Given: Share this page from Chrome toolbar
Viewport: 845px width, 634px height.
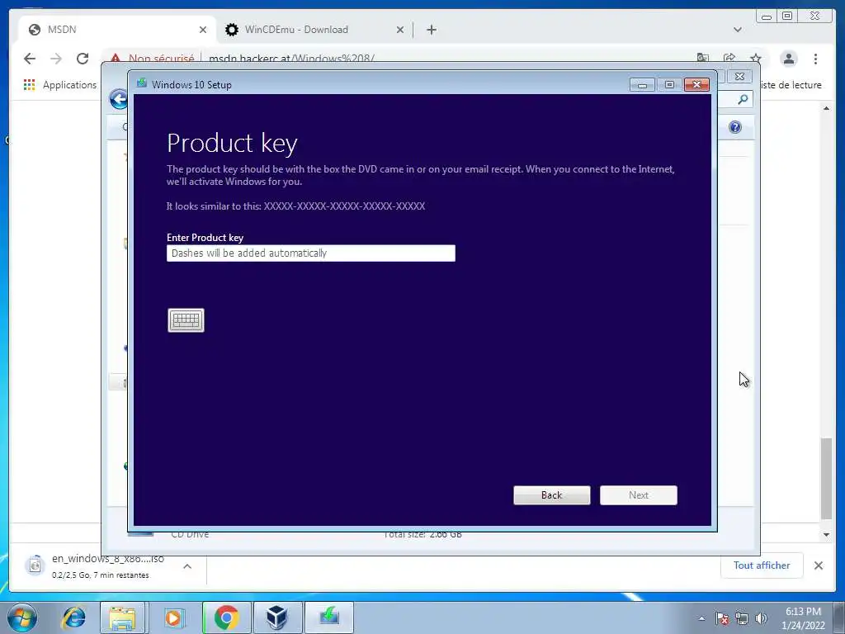Looking at the screenshot, I should coord(729,58).
